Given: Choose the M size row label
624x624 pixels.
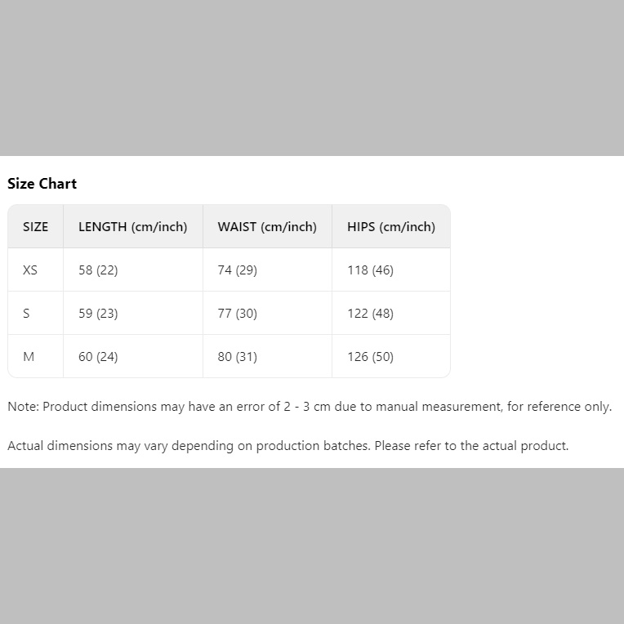Looking at the screenshot, I should [29, 357].
